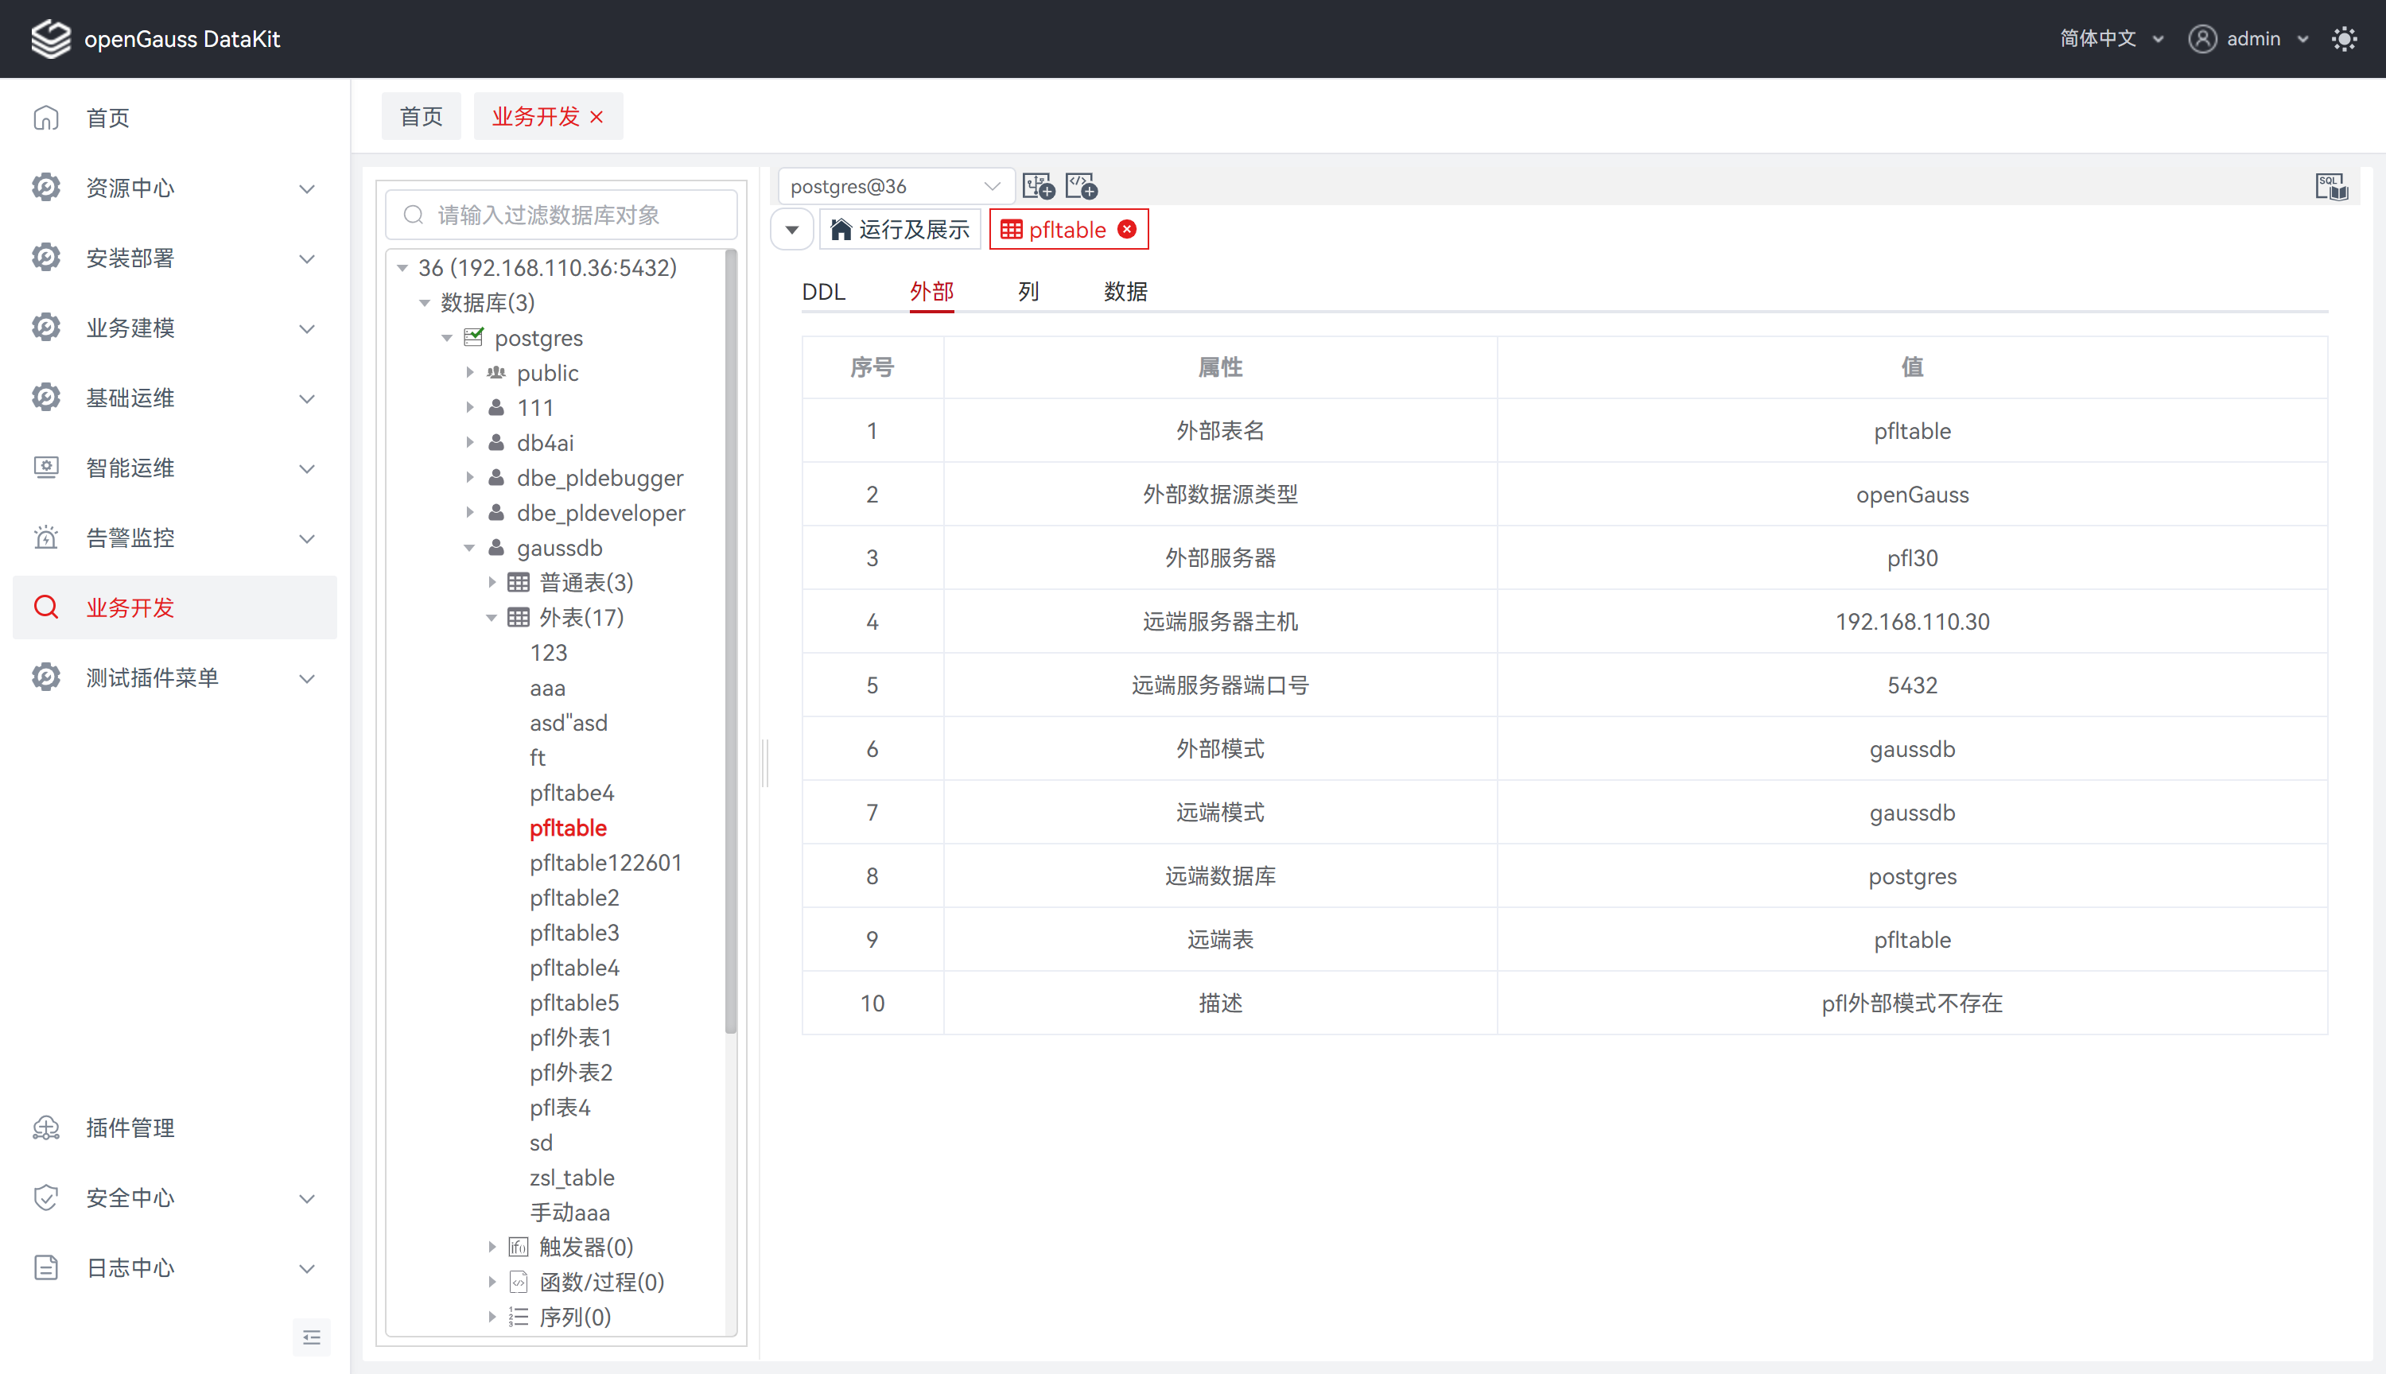The image size is (2386, 1374).
Task: Collapse the gaussdb schema node
Action: pyautogui.click(x=470, y=549)
